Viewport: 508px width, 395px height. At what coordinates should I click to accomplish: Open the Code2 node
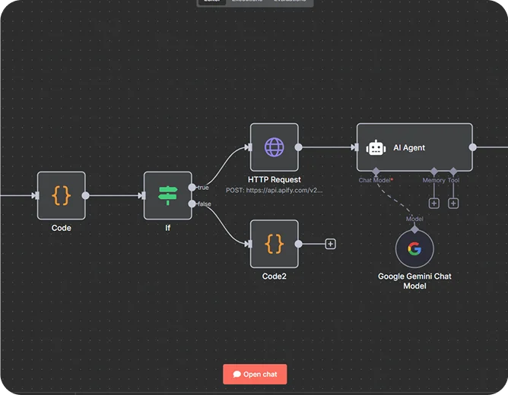click(274, 244)
